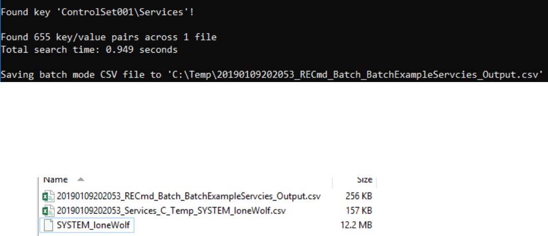Sort the file list by Size column
Screen dimensions: 548x236
[364, 180]
